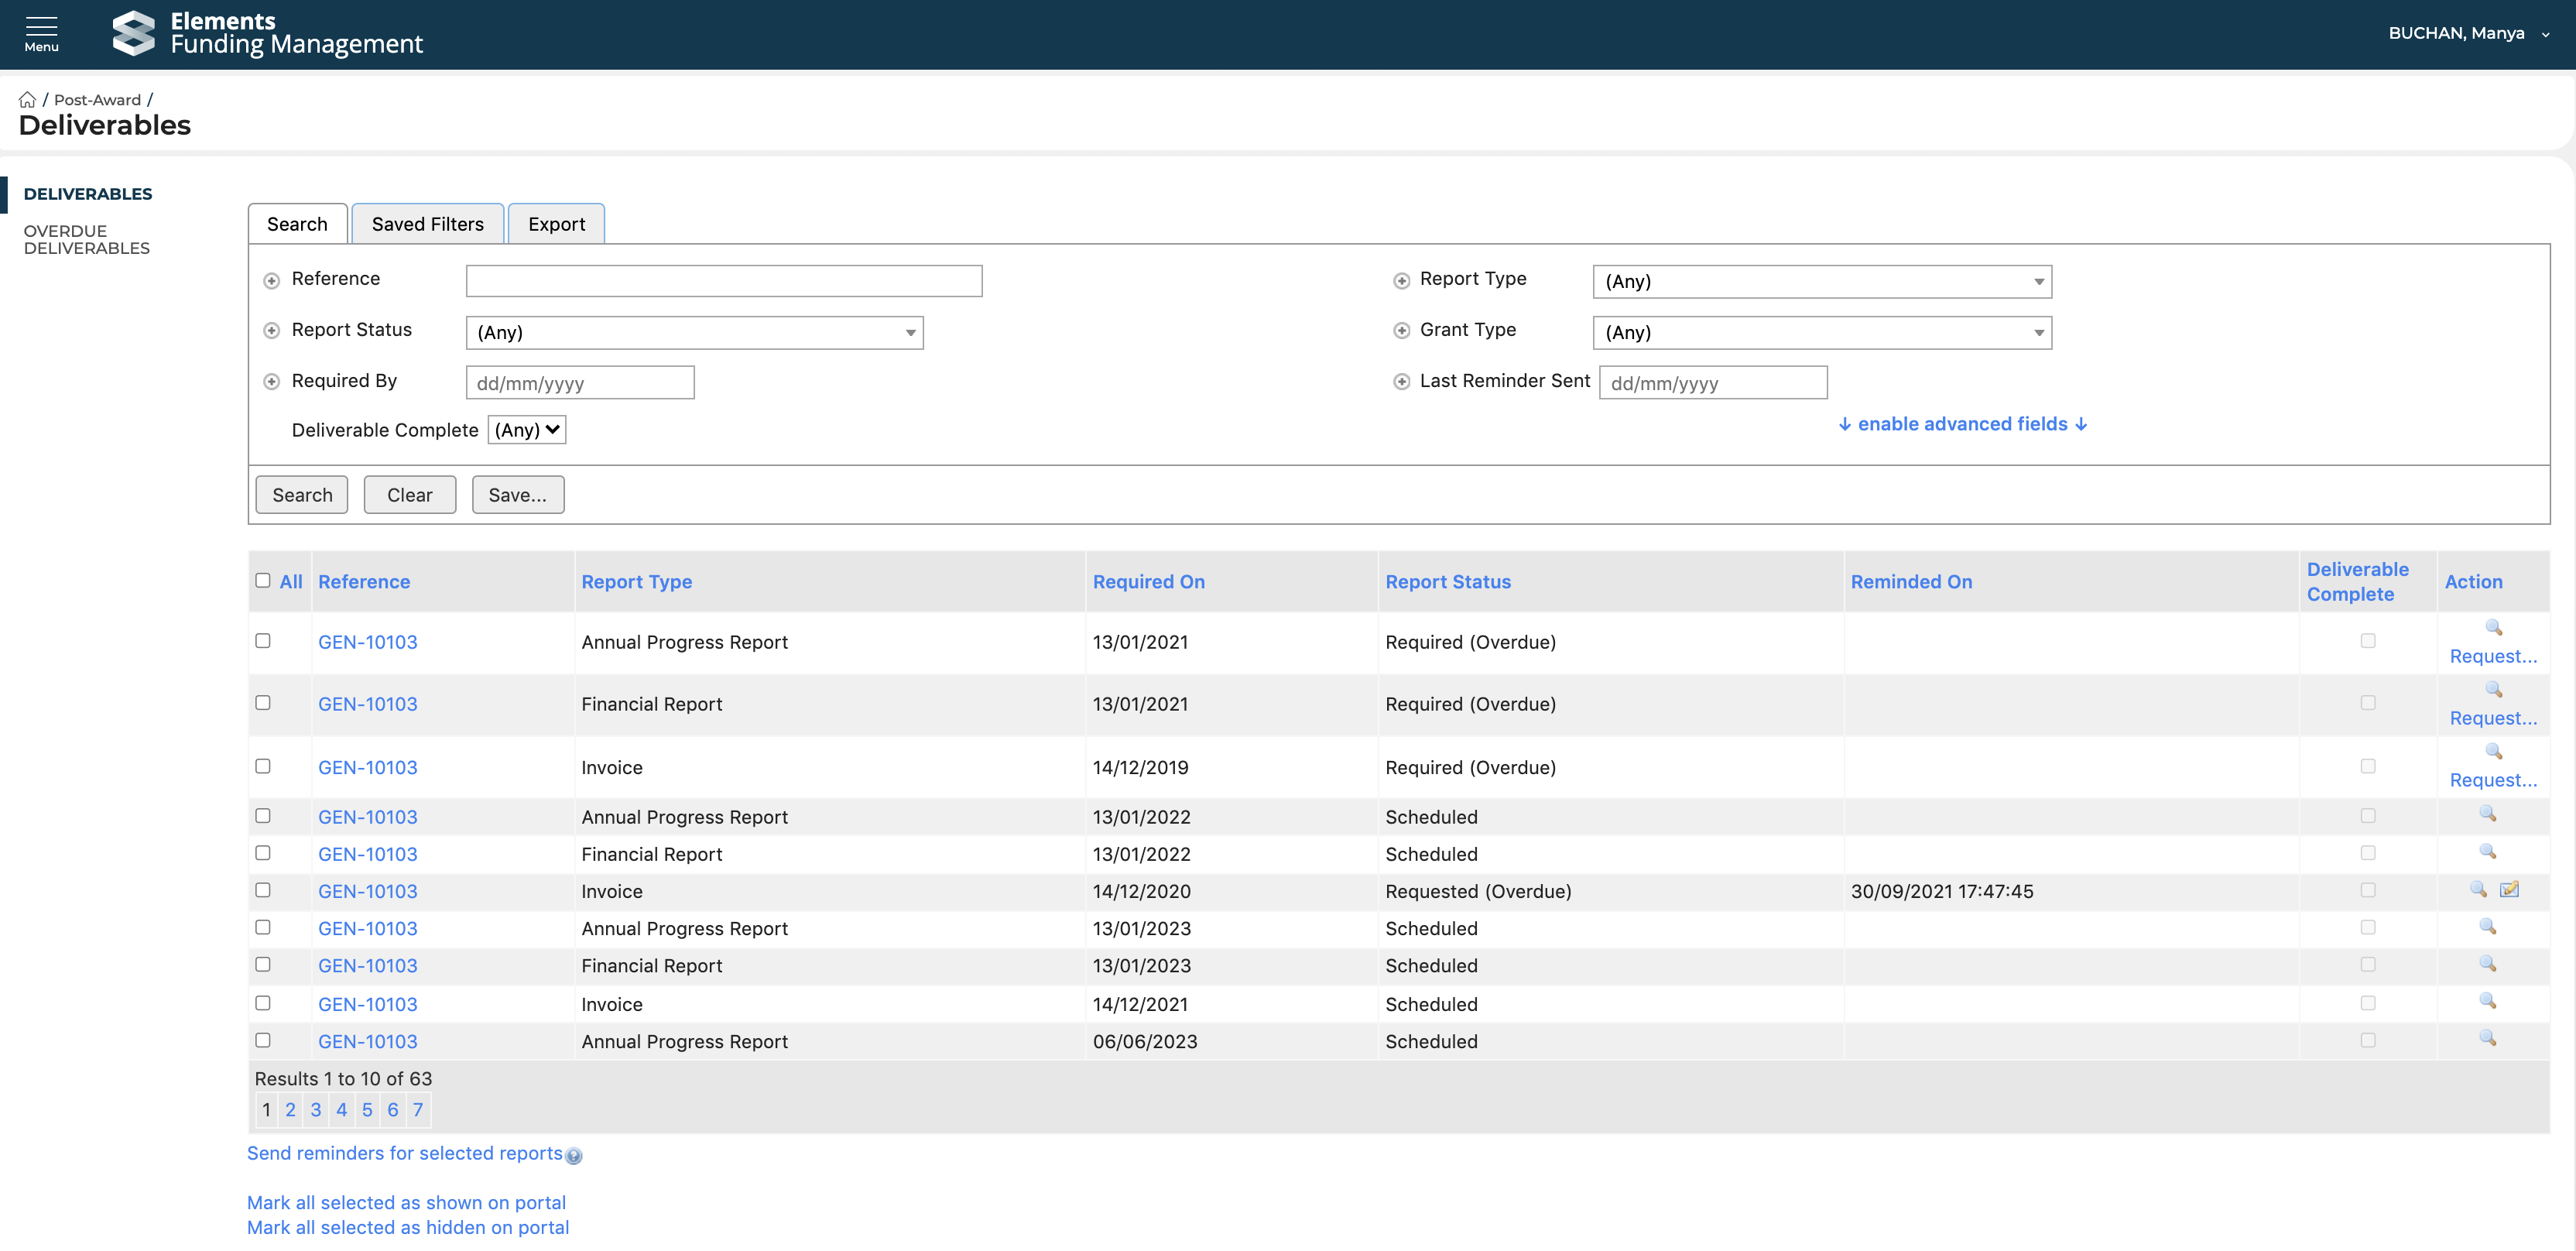
Task: Tick checkbox for first Annual Progress Report row
Action: [263, 641]
